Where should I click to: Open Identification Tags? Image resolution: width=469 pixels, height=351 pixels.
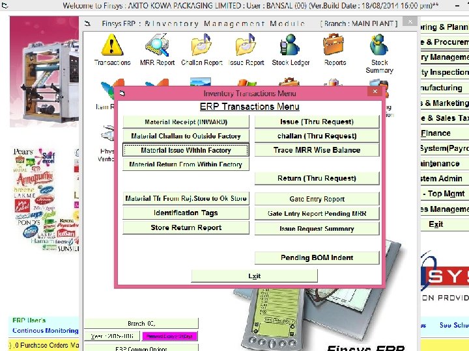[186, 213]
